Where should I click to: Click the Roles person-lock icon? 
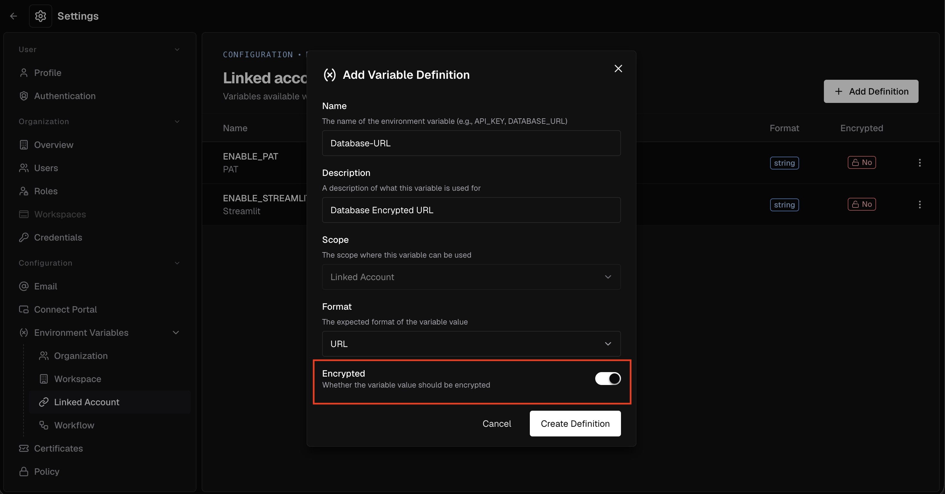(24, 191)
